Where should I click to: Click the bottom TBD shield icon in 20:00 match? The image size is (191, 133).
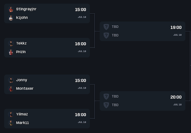click(x=106, y=105)
